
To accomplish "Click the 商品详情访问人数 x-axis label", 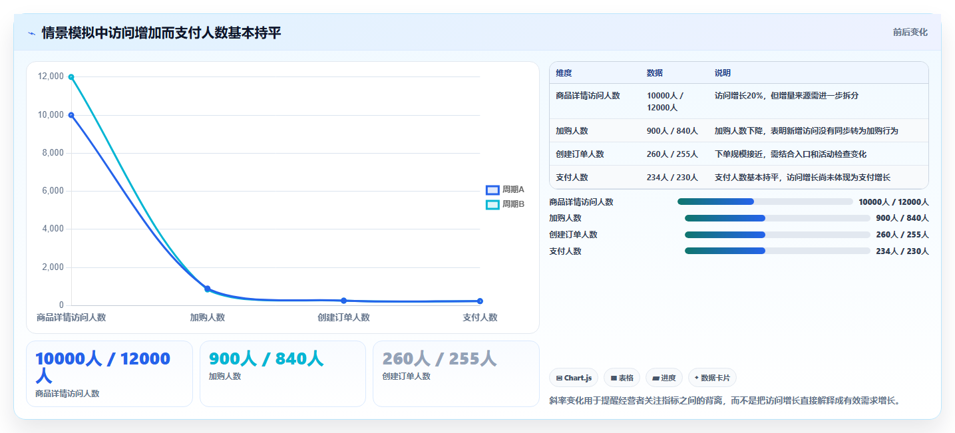I will click(x=71, y=318).
